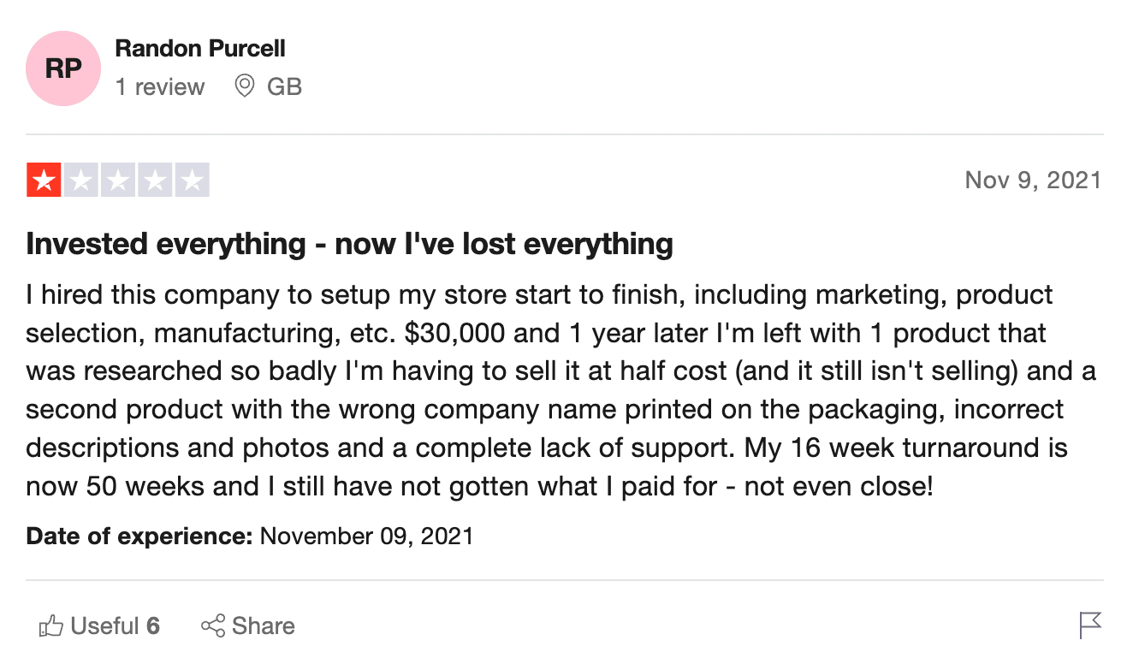Click the fifth grey rating star
1133x664 pixels.
pos(192,180)
